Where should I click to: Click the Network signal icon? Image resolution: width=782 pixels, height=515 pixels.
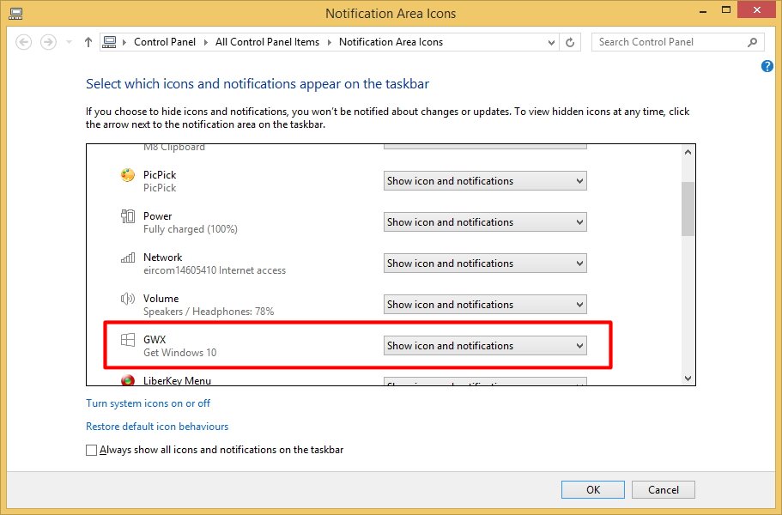[128, 257]
